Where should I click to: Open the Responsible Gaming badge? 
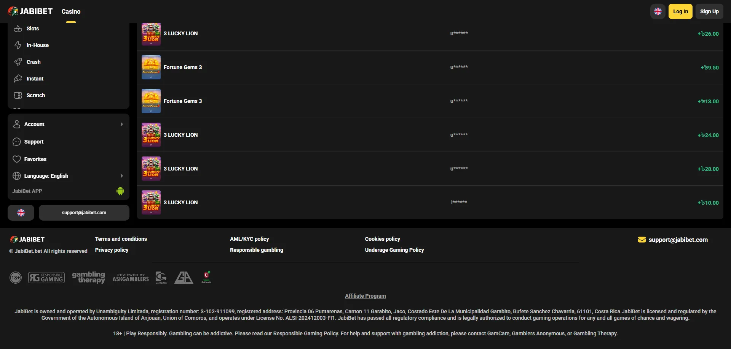tap(46, 278)
